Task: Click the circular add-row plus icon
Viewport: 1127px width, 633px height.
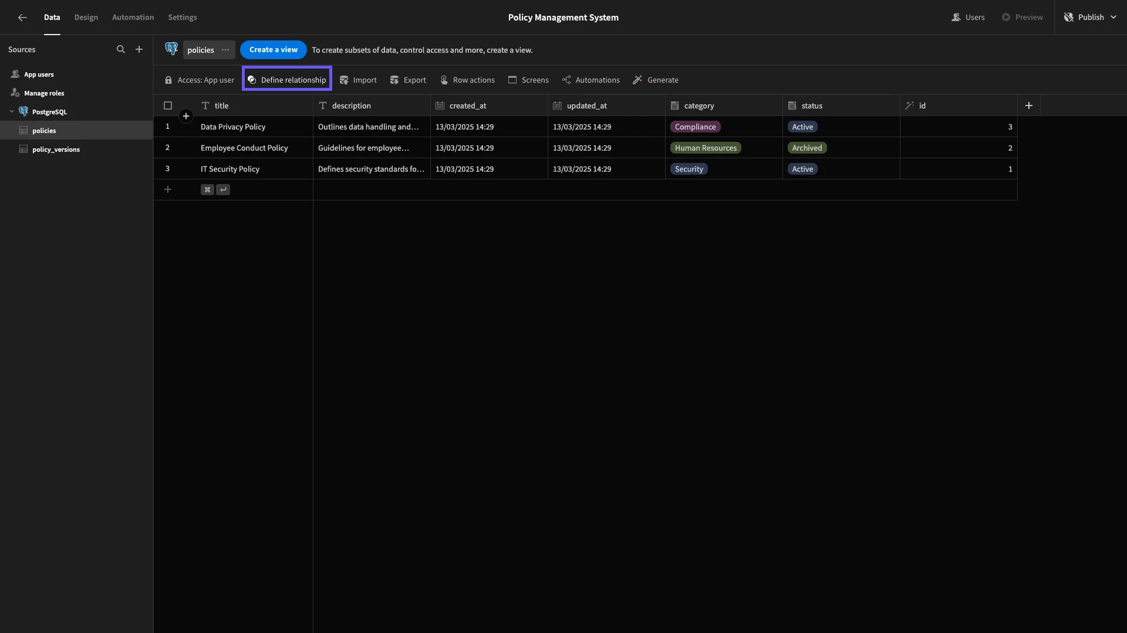Action: point(186,116)
